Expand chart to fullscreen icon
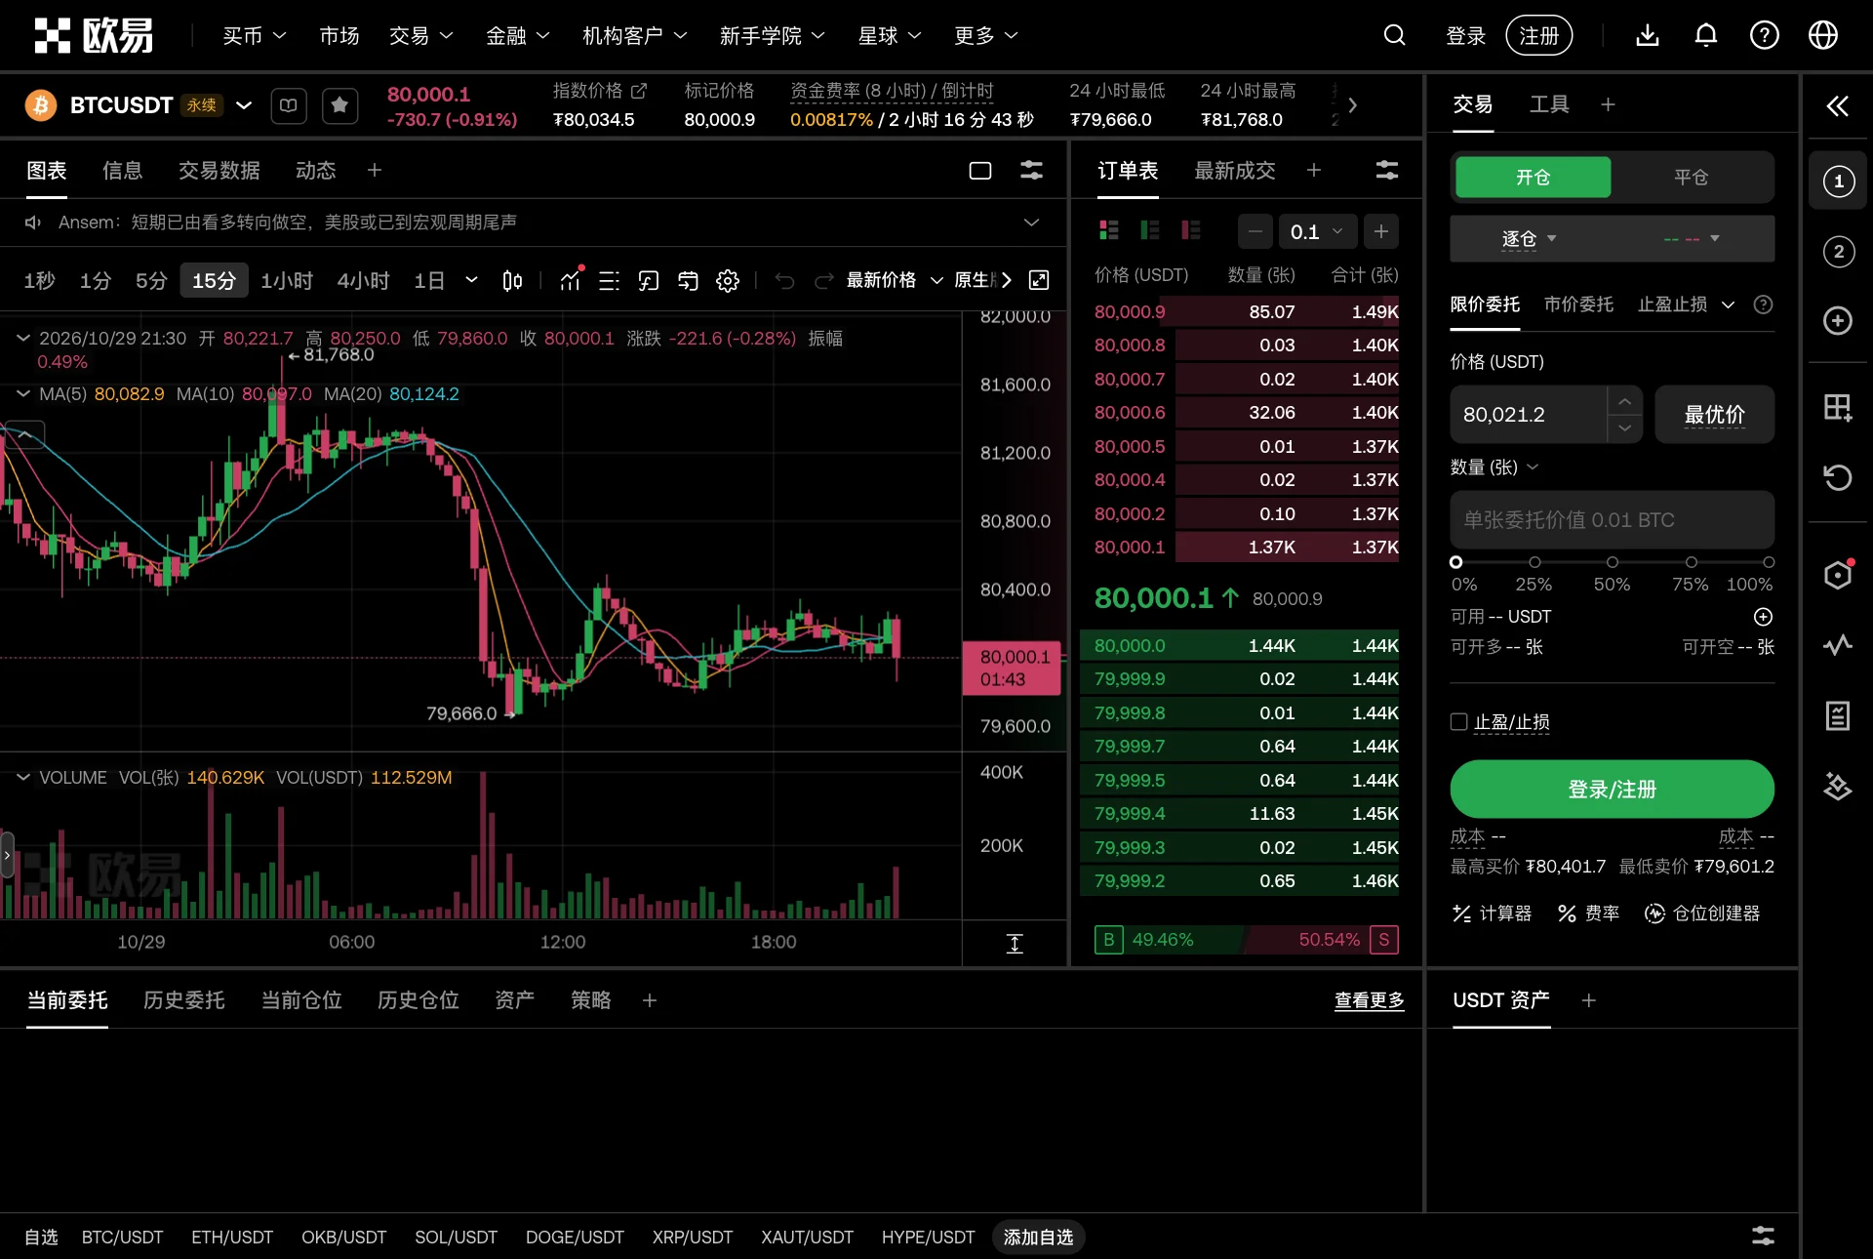Screen dimensions: 1873x1259 (1040, 281)
